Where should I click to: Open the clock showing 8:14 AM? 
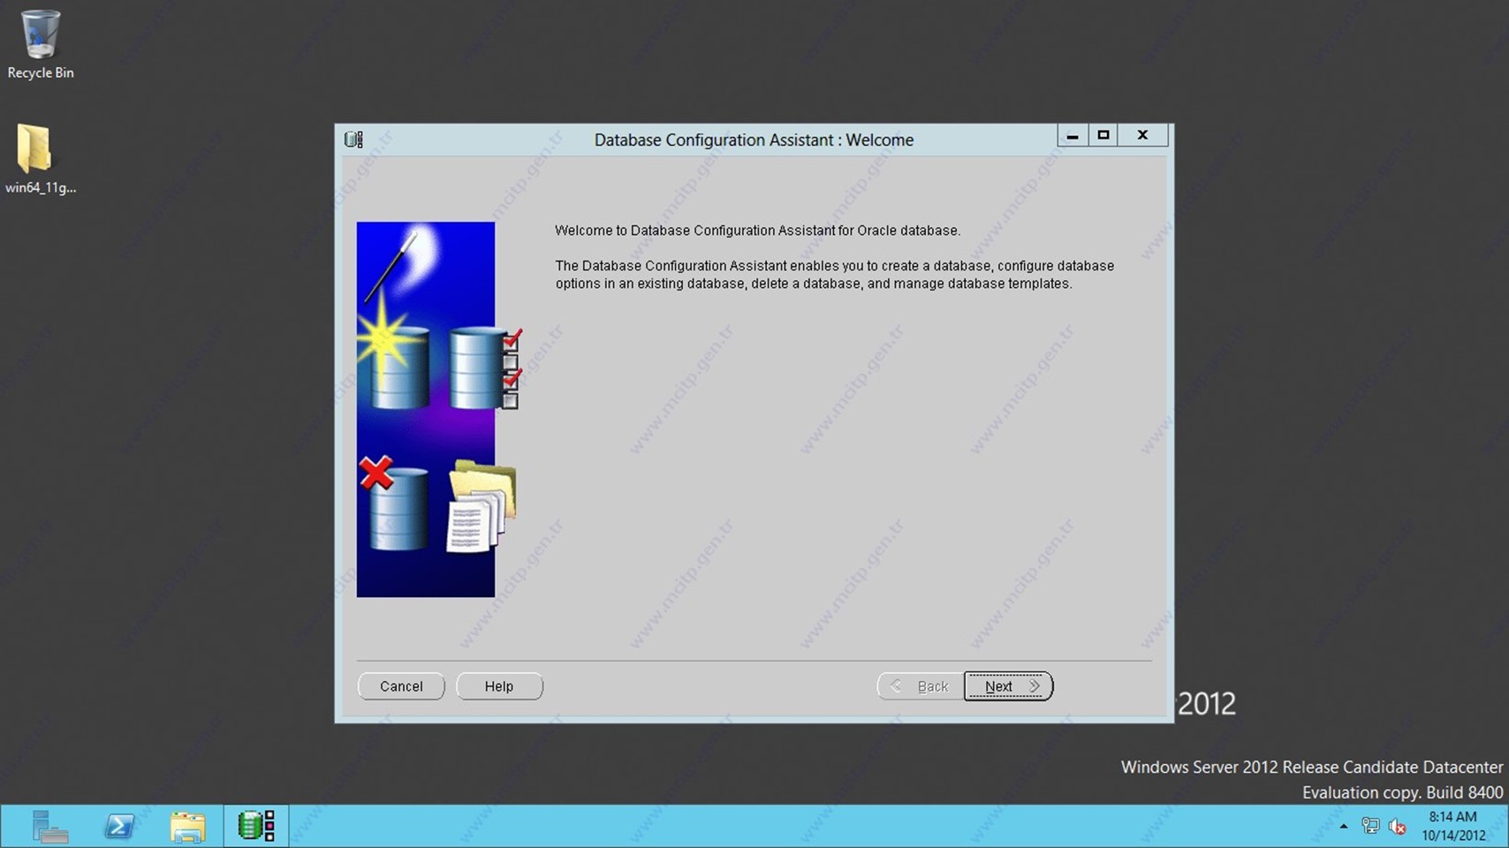click(1453, 826)
